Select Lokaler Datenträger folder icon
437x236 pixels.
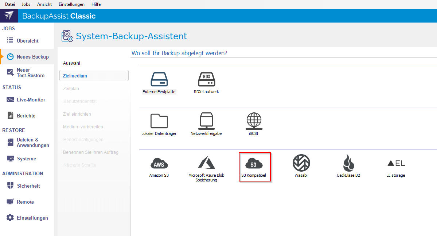coord(159,121)
